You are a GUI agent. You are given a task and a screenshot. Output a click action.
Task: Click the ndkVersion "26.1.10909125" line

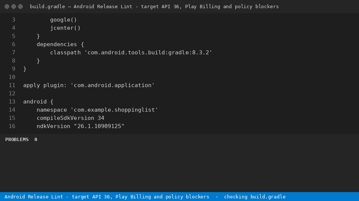tap(80, 126)
